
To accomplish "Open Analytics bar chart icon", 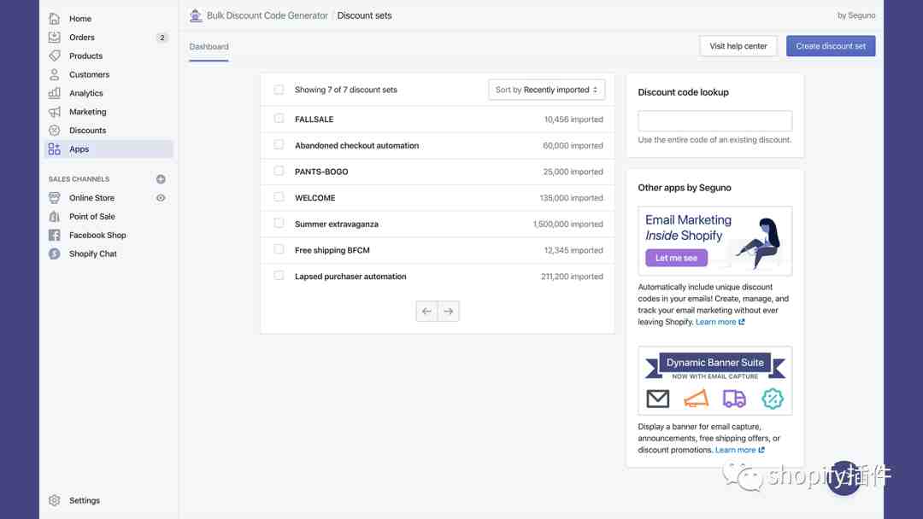I will point(55,93).
